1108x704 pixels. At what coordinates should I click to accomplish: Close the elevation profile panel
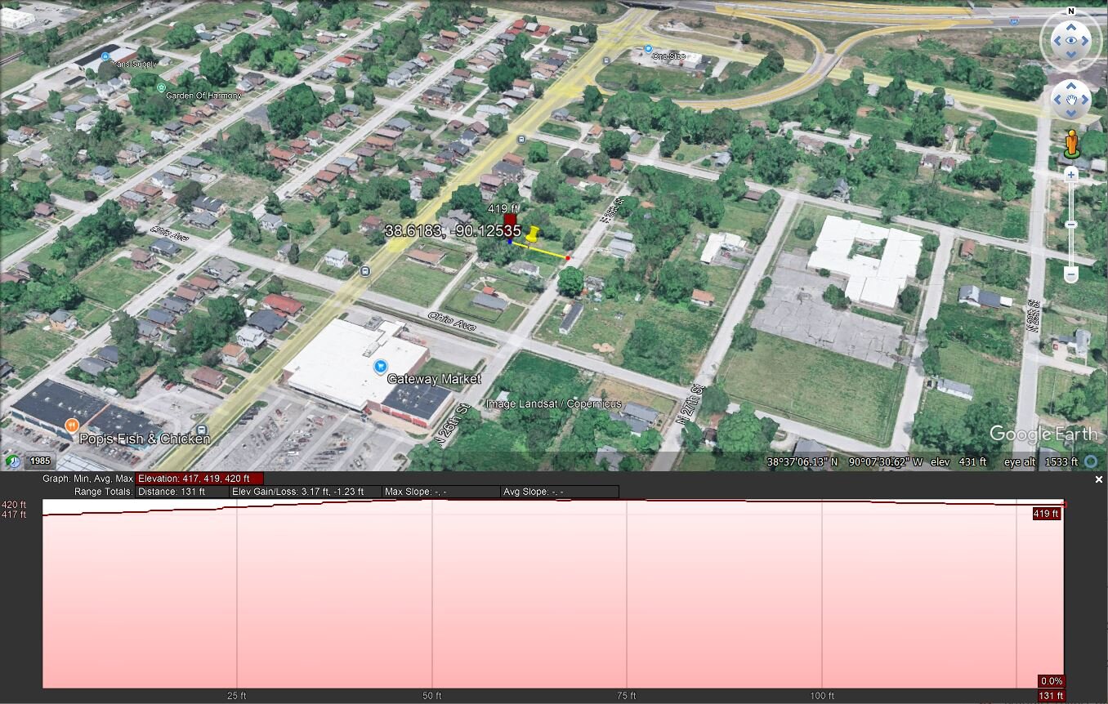[1099, 479]
